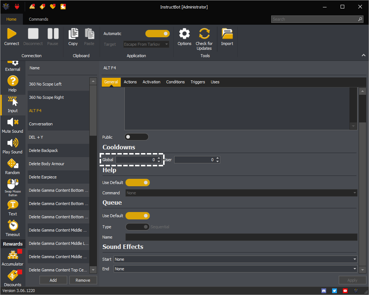Image resolution: width=369 pixels, height=295 pixels.
Task: Click the command list scrollbar thumb
Action: pos(93,111)
